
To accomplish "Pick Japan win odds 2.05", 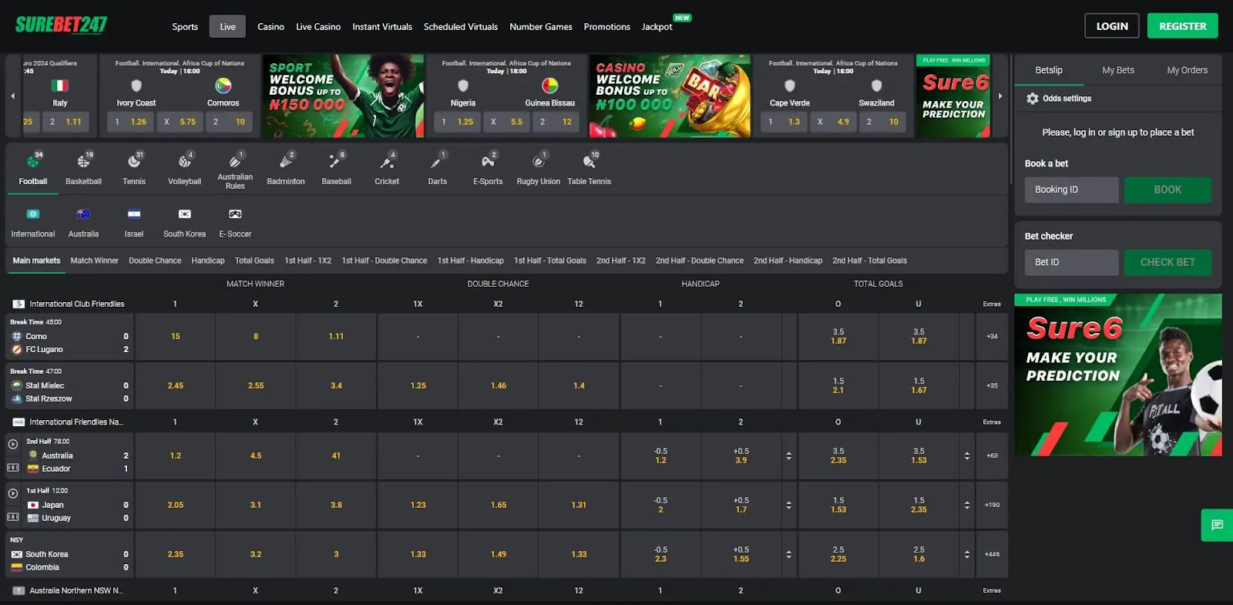I will point(176,506).
